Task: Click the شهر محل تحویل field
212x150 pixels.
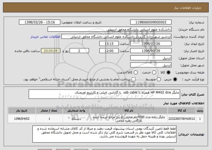Action: [151, 65]
